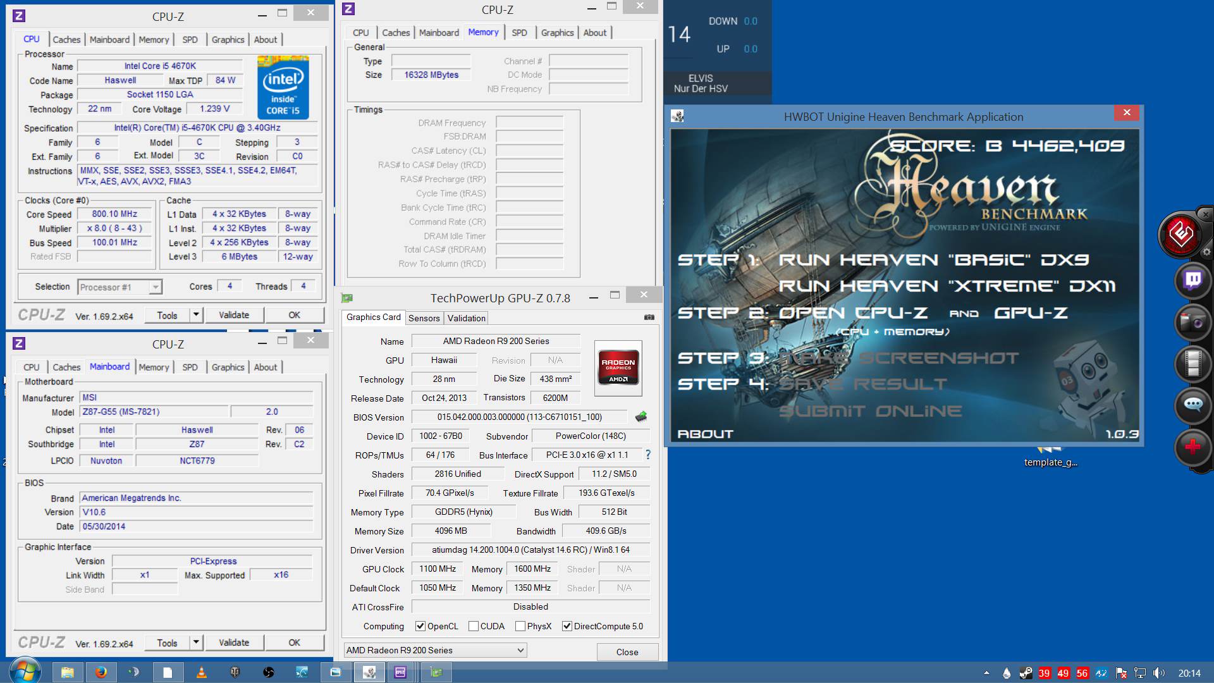Click the red plus button in overlay

1193,447
